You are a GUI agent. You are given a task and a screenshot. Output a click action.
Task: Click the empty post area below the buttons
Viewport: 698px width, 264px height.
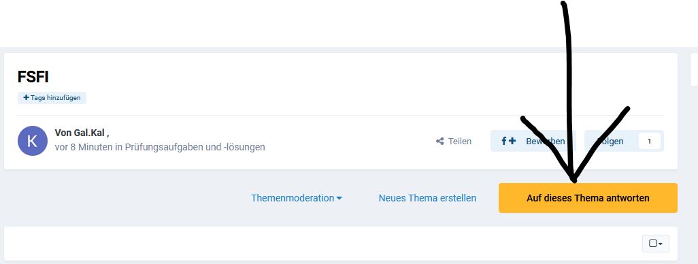pyautogui.click(x=320, y=244)
